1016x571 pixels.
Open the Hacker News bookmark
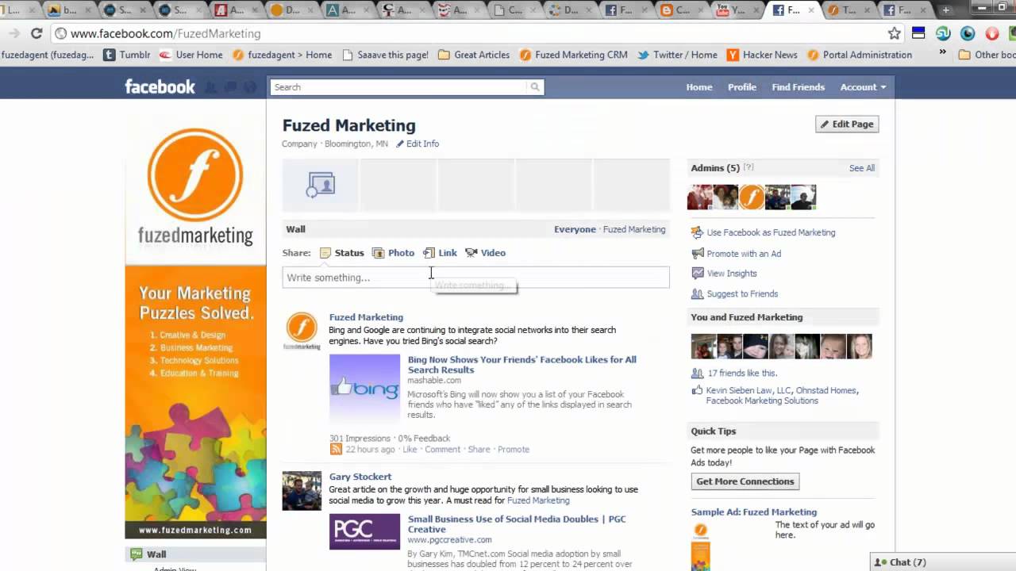(x=761, y=55)
